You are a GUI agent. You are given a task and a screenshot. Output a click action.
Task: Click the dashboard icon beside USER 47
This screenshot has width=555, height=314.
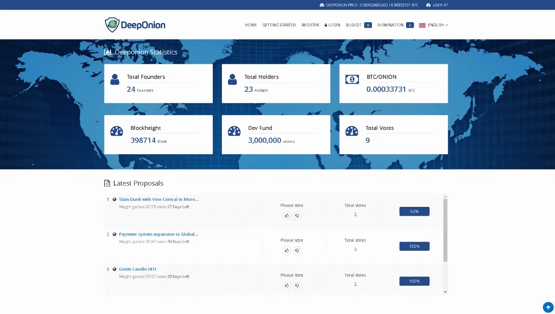[428, 5]
